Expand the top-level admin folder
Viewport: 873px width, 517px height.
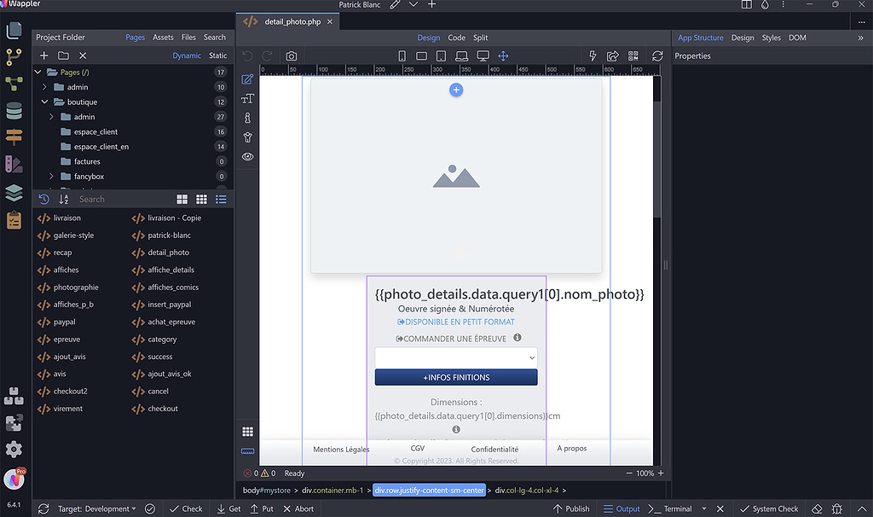point(44,87)
